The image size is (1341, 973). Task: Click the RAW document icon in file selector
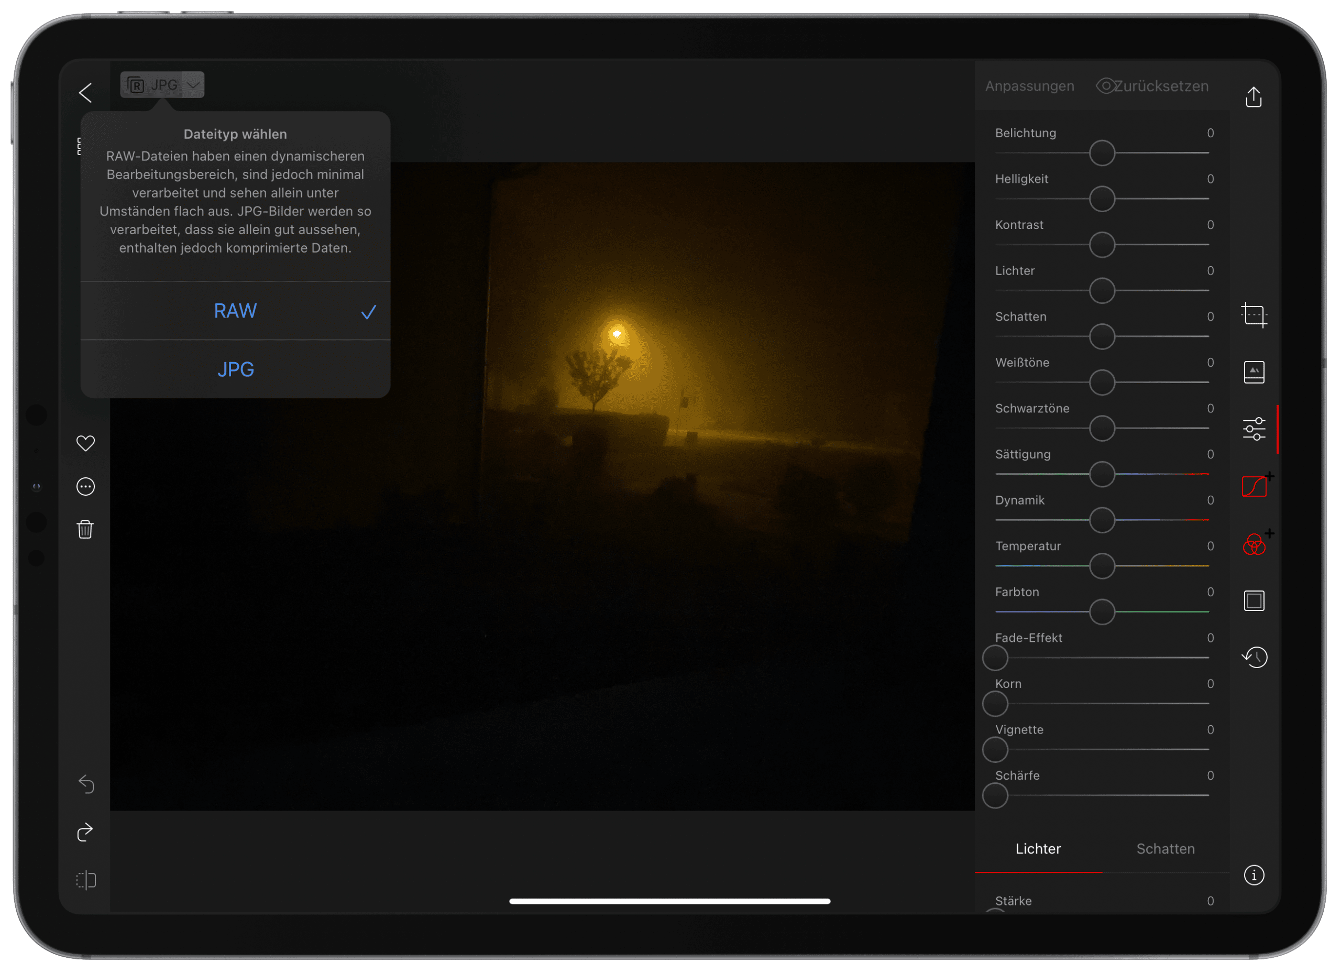[x=136, y=85]
